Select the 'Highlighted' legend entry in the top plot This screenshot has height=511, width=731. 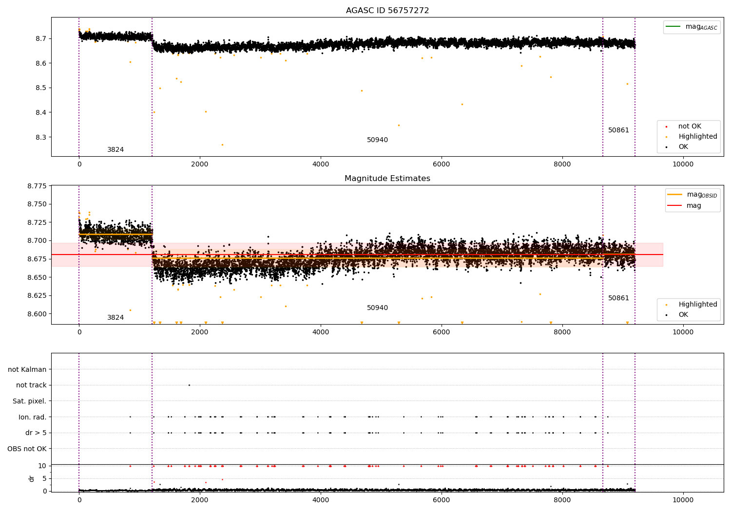click(698, 137)
